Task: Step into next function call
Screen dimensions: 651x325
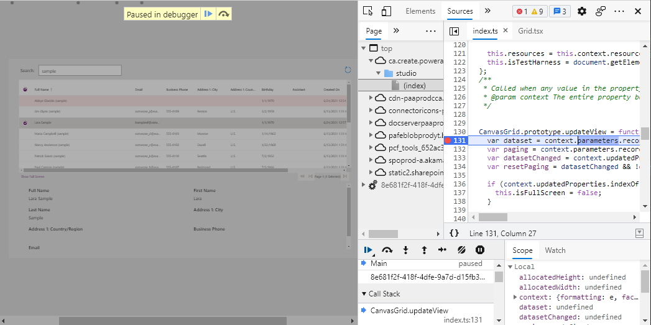Action: [405, 250]
